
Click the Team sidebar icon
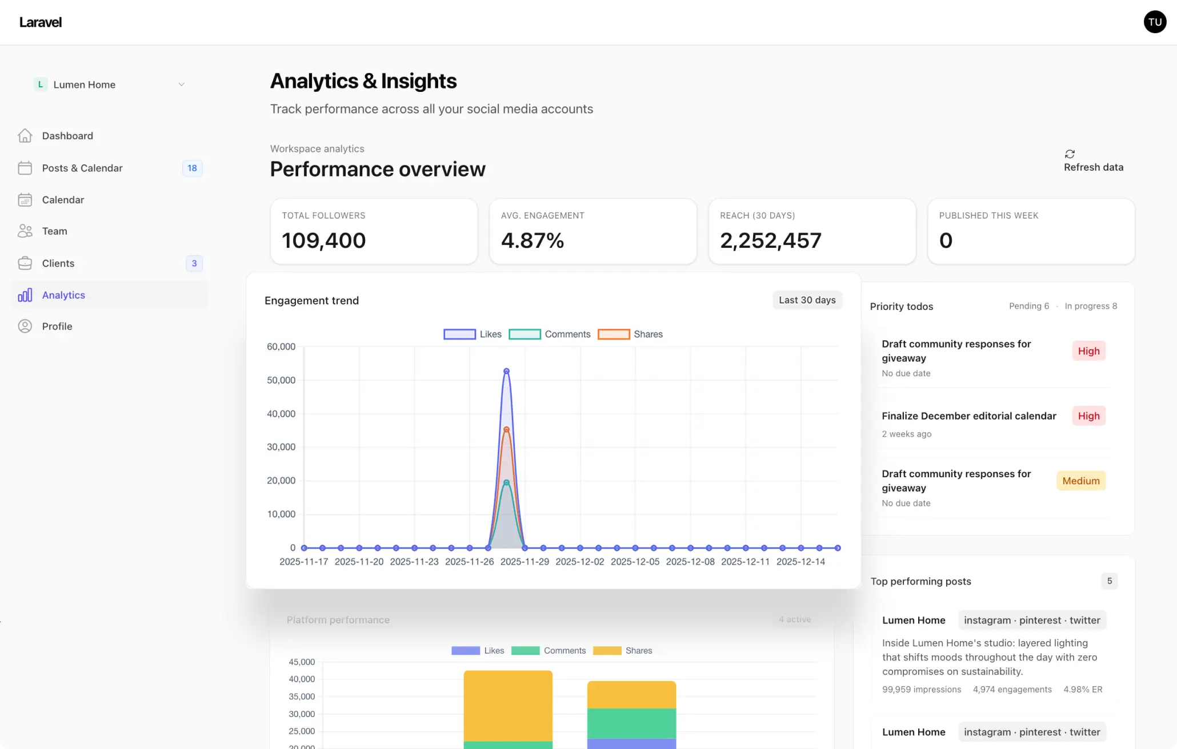pyautogui.click(x=25, y=231)
